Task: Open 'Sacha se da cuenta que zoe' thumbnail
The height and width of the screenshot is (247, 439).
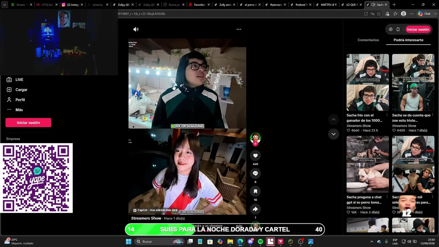Action: coord(413,82)
